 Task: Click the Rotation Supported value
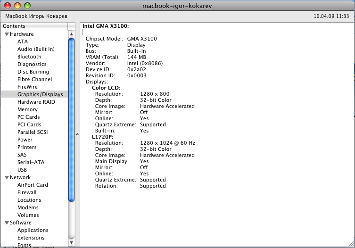(153, 186)
